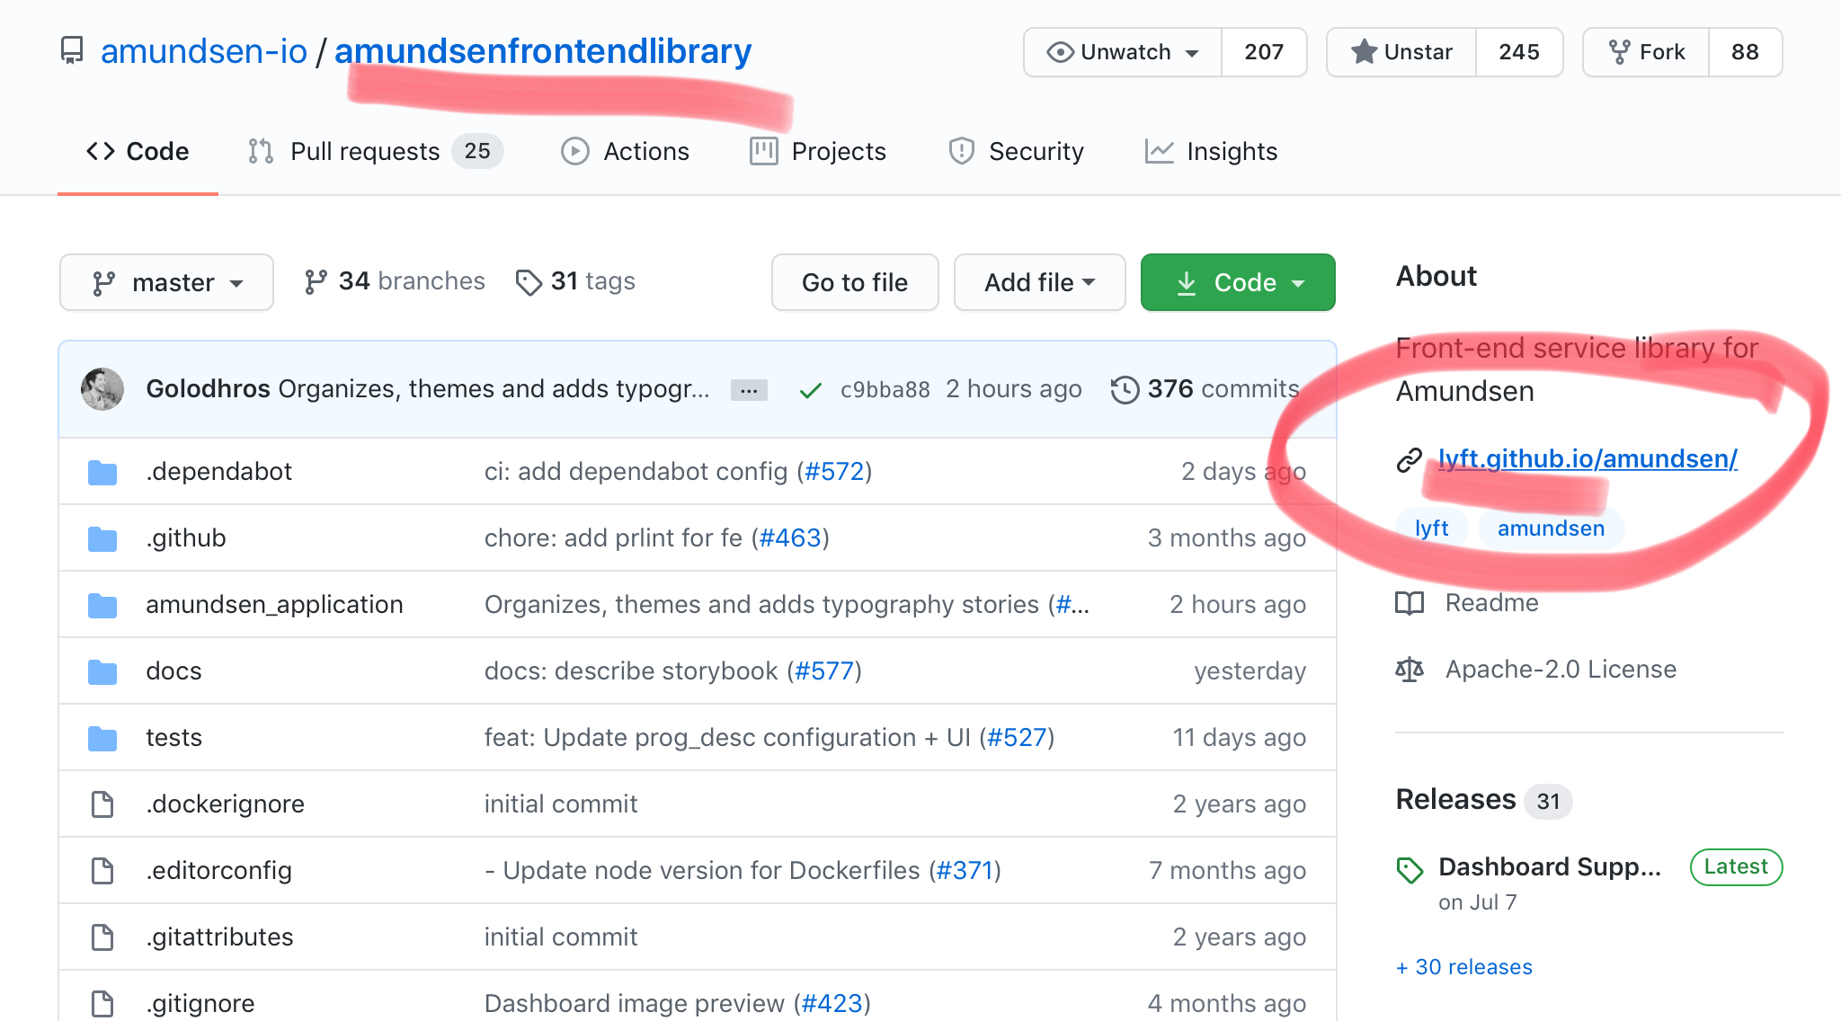Click the stargazers count 245
The image size is (1841, 1021).
pos(1519,52)
